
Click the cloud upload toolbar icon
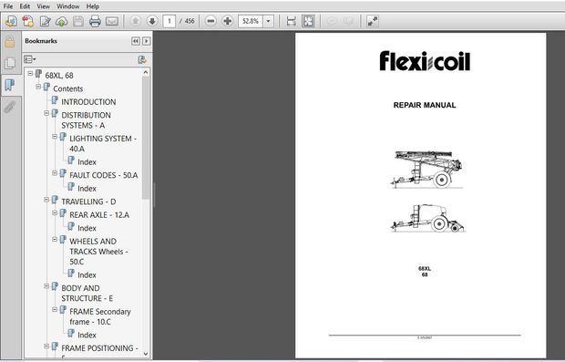(62, 21)
